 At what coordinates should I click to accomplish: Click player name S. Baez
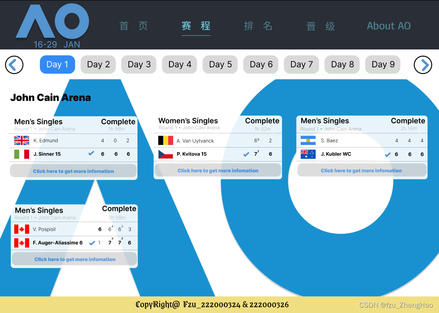coord(329,140)
